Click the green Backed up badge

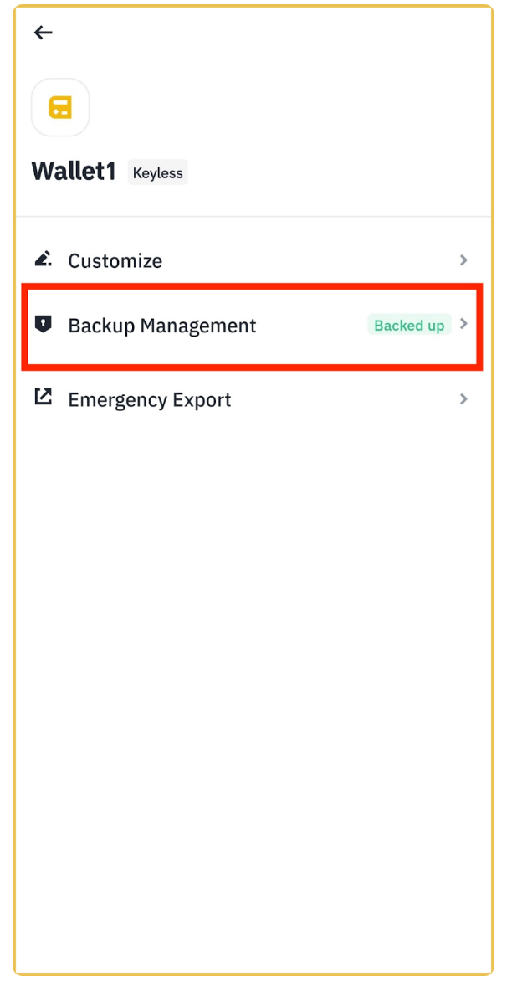click(x=409, y=326)
